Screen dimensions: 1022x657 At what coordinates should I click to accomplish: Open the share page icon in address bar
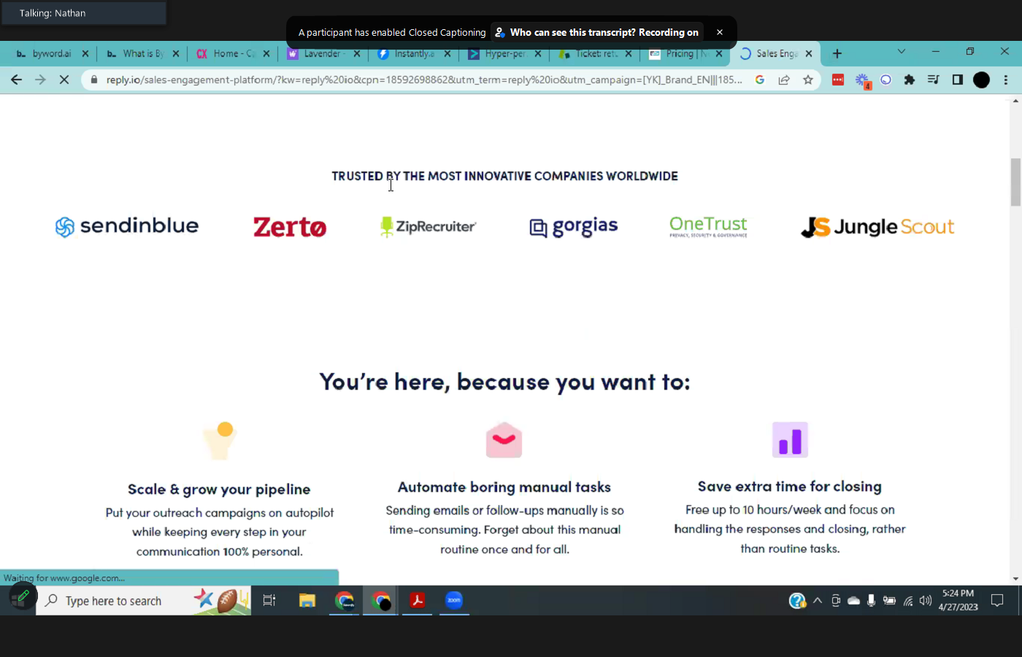pos(784,80)
